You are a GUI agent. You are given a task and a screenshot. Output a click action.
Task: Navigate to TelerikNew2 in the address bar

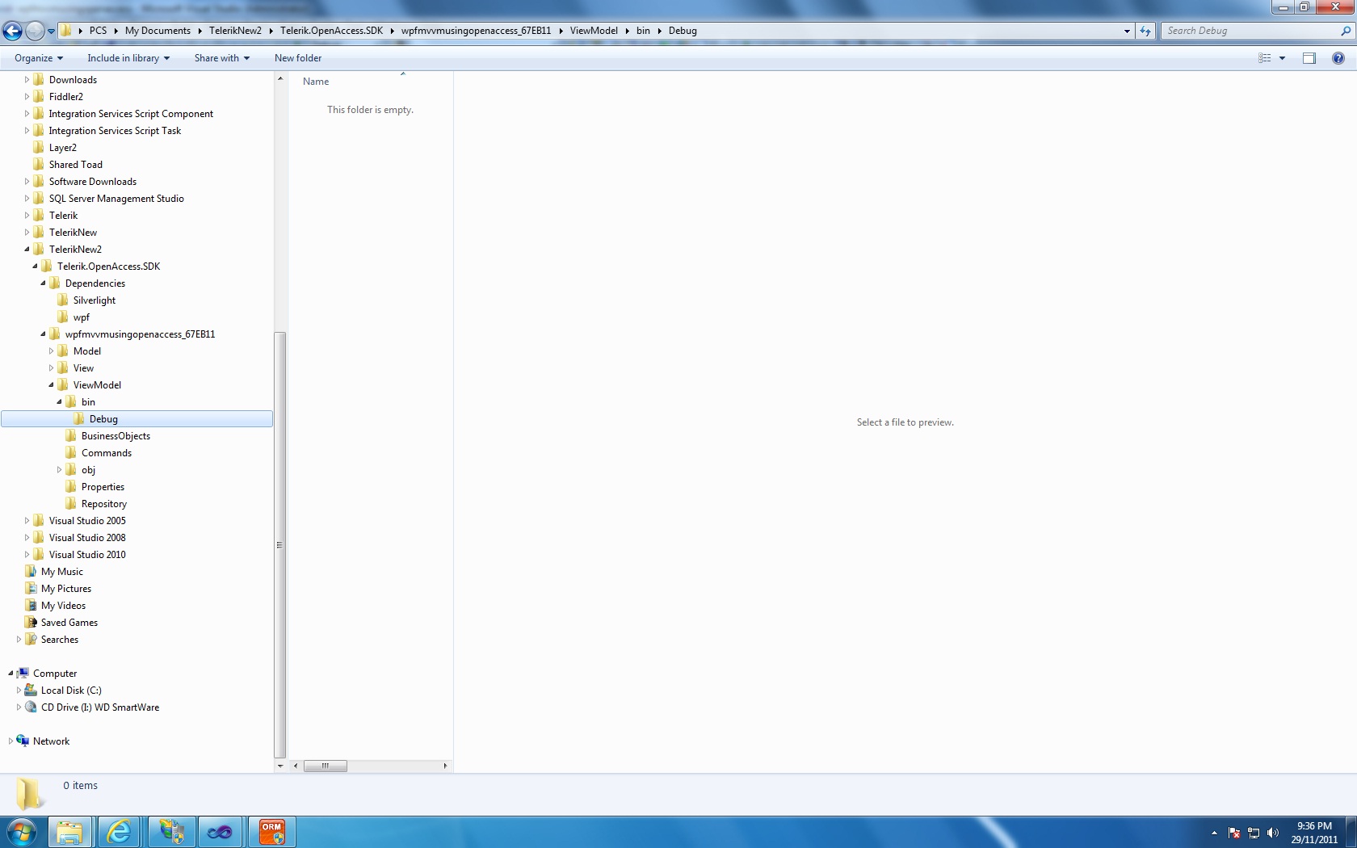click(x=235, y=31)
